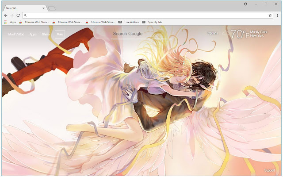Open the first Chrome Web Store bookmark
The width and height of the screenshot is (283, 177).
coord(33,22)
